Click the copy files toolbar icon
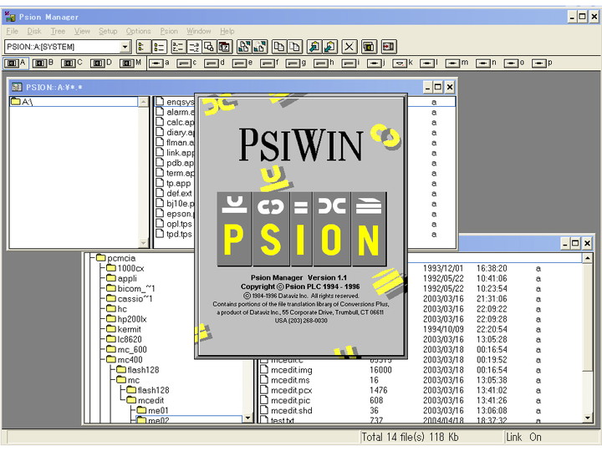Screen dimensions: 602x451 279,47
